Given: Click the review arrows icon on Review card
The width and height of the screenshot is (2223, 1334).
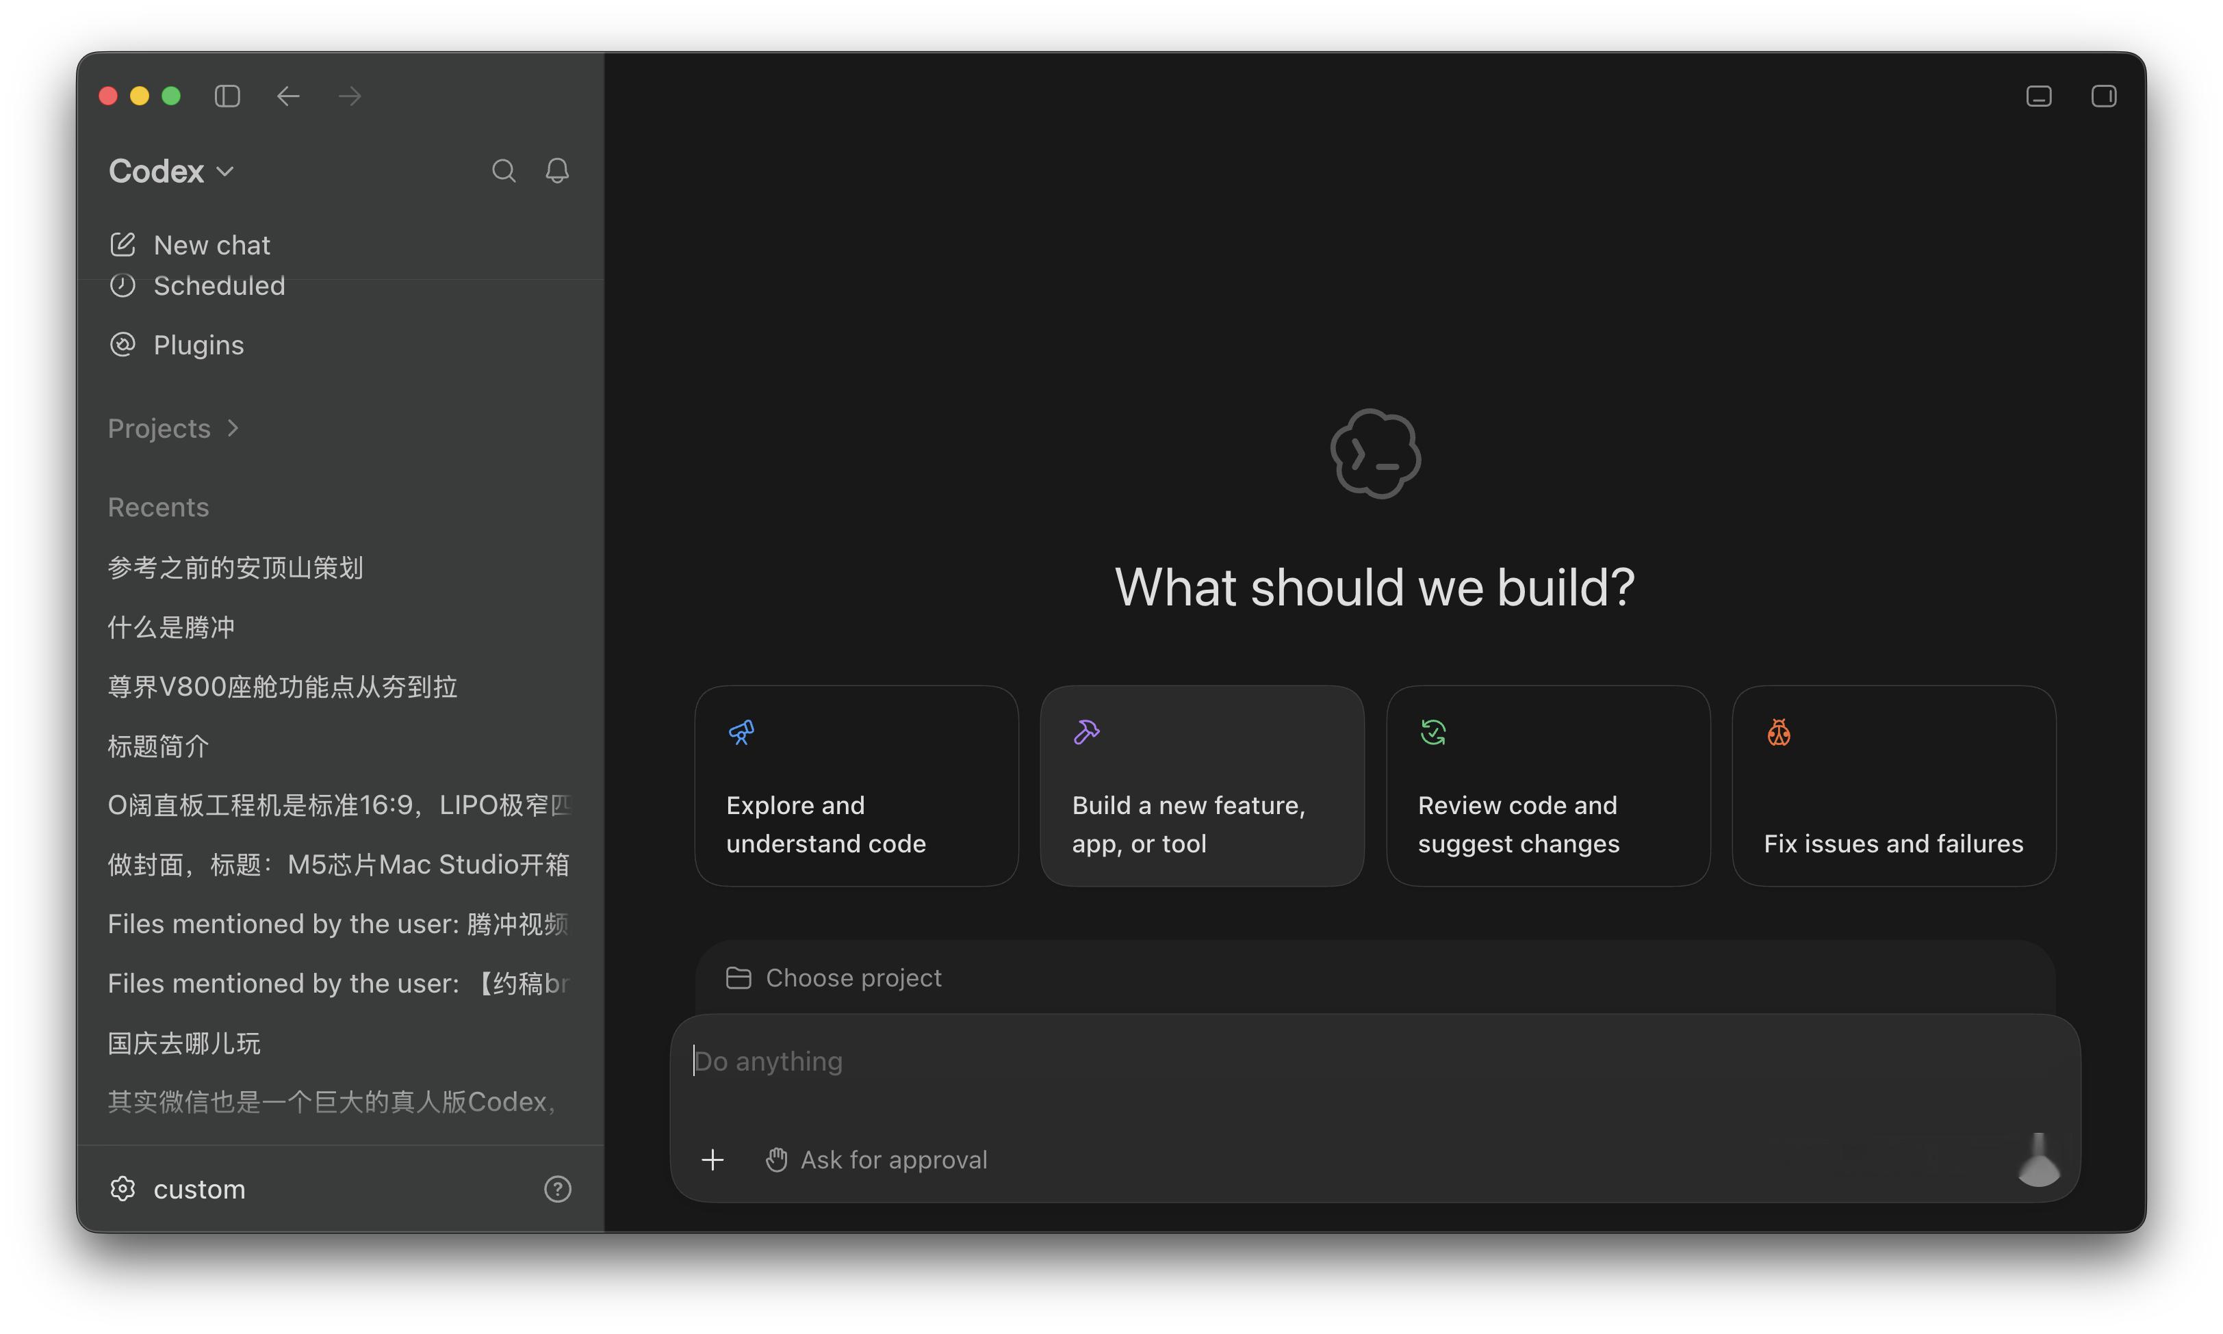Looking at the screenshot, I should click(1432, 732).
